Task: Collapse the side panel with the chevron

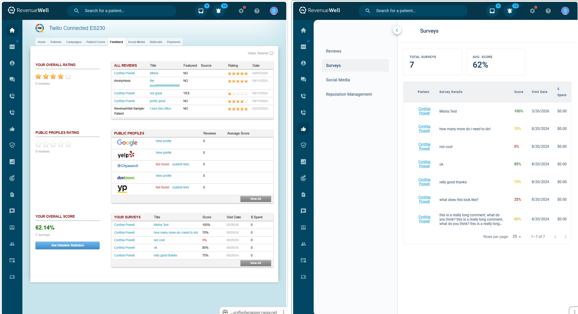Action: point(397,30)
